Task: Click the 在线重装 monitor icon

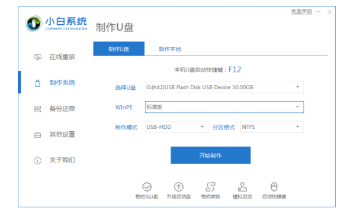Action: pyautogui.click(x=37, y=57)
